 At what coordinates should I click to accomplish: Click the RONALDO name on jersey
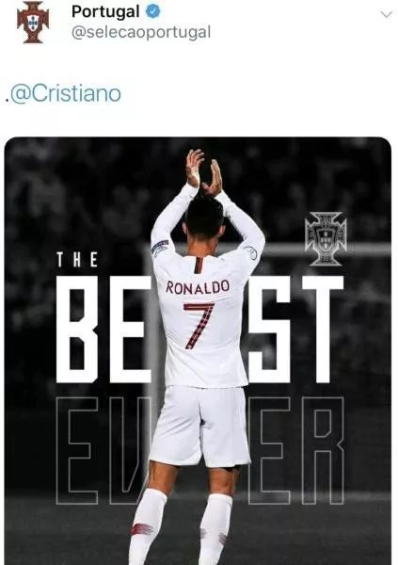pyautogui.click(x=198, y=287)
